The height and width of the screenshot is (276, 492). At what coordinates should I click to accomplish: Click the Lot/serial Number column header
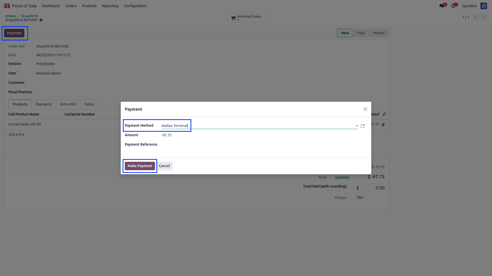coord(80,114)
